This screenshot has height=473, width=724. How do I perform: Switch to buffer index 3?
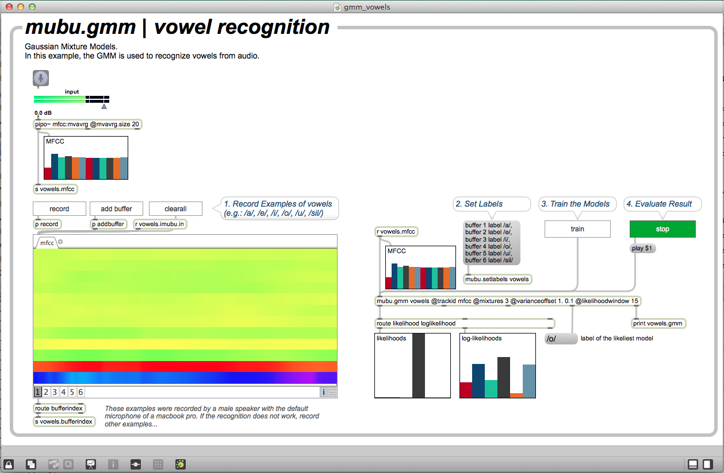(55, 392)
